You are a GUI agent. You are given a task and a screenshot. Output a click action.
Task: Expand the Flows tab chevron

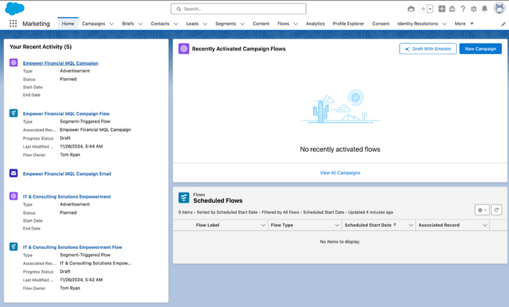(295, 24)
